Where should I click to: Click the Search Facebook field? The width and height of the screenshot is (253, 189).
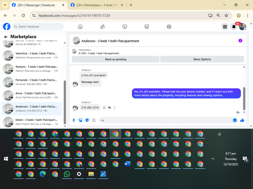tap(38, 27)
